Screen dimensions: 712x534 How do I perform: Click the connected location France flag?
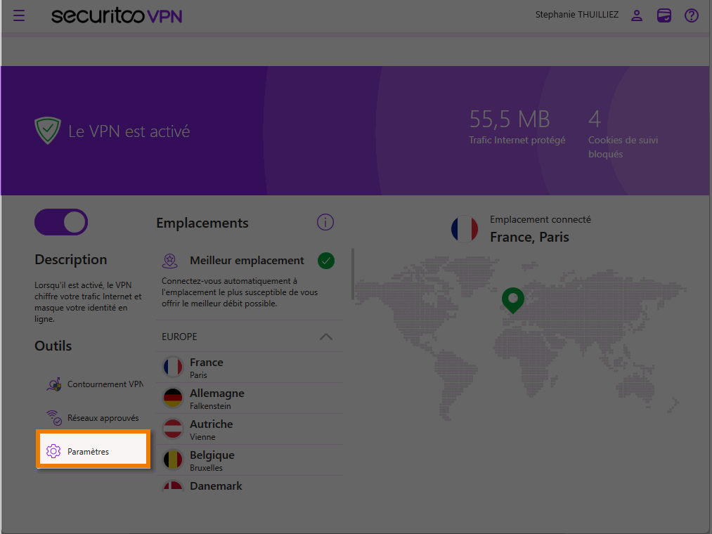[465, 229]
